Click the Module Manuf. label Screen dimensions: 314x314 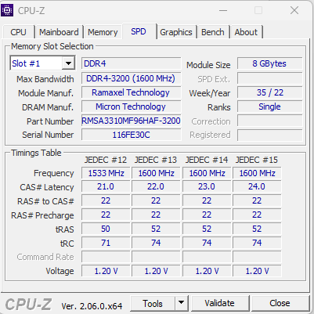point(45,93)
